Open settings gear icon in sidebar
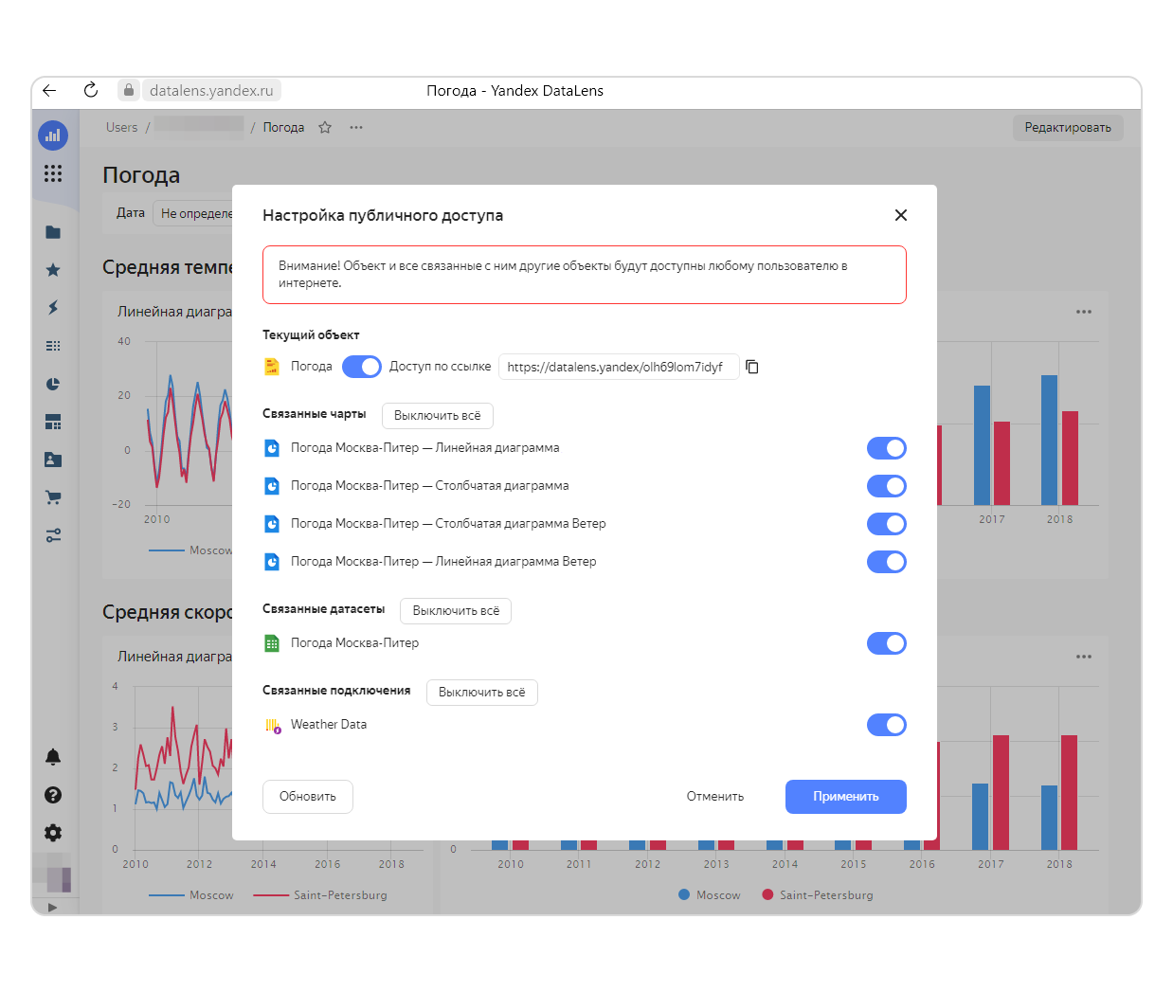 53,833
